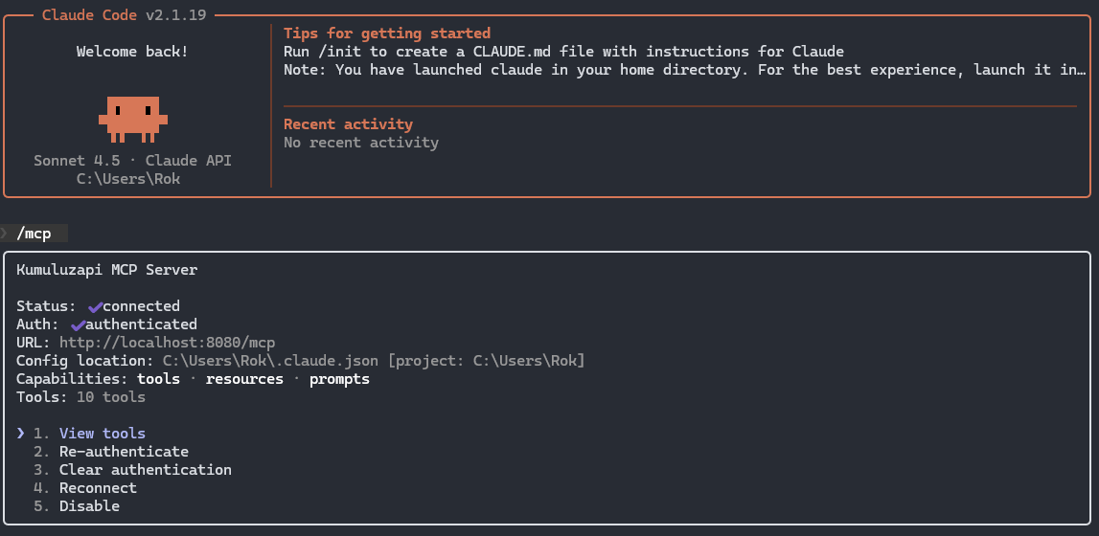Click the Recent activity heading

(x=348, y=124)
